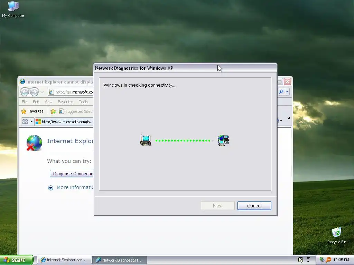354x265 pixels.
Task: Close the Internet Explorer window
Action: [x=287, y=81]
